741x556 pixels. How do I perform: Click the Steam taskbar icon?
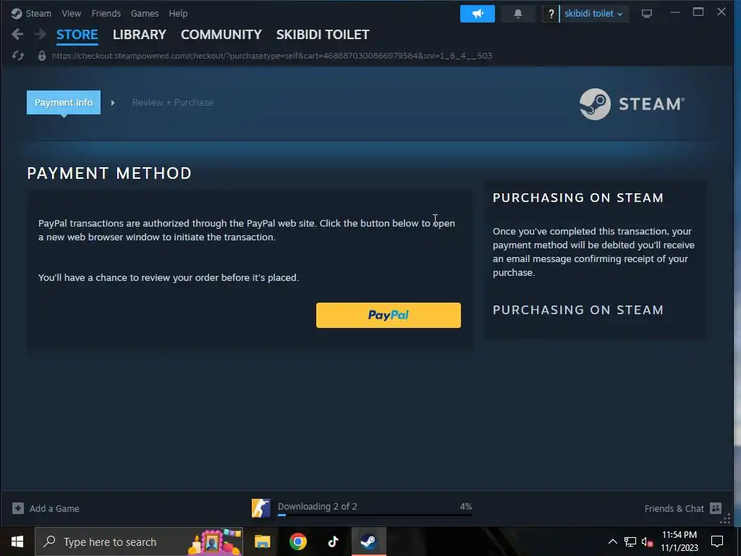point(368,542)
